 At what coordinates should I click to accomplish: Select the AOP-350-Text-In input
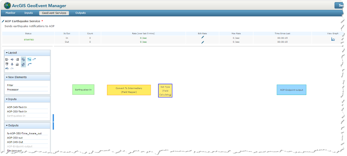(x=27, y=111)
